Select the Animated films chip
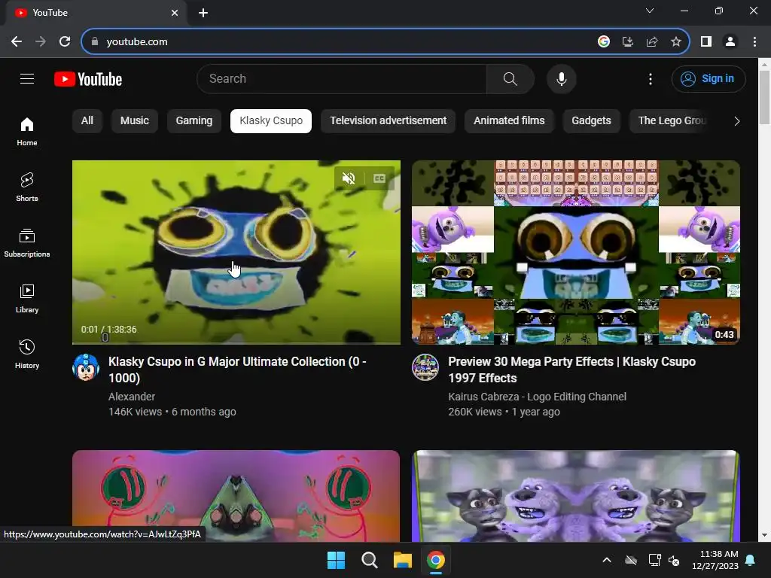Screen dimensions: 771x578 pos(509,121)
